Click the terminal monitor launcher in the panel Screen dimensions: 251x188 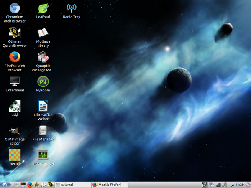[x=23, y=185]
